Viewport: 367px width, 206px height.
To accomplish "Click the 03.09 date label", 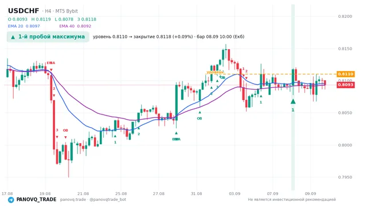I will (x=235, y=193).
